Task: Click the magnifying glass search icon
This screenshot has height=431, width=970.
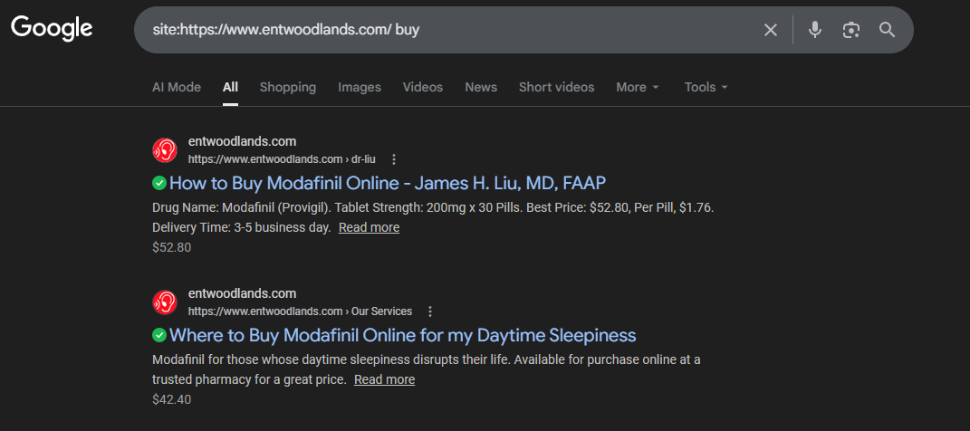Action: (x=887, y=30)
